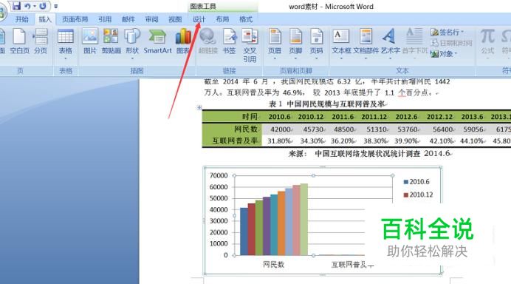This screenshot has height=284, width=511.
Task: Select the 插入 ribbon tab
Action: 45,19
